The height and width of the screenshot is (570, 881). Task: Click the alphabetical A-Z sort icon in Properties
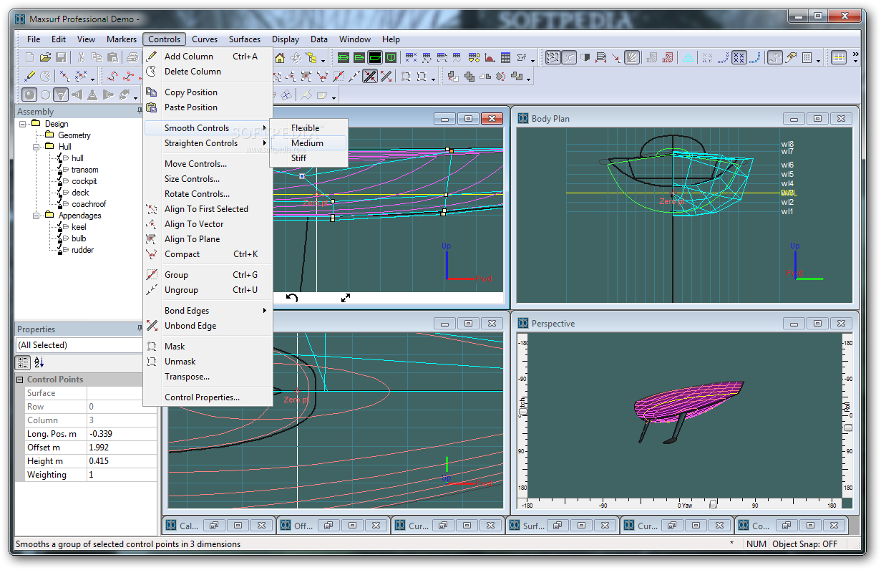point(39,362)
